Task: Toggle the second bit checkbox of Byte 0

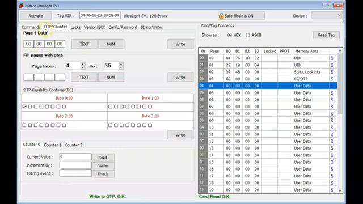Action: (x=30, y=107)
